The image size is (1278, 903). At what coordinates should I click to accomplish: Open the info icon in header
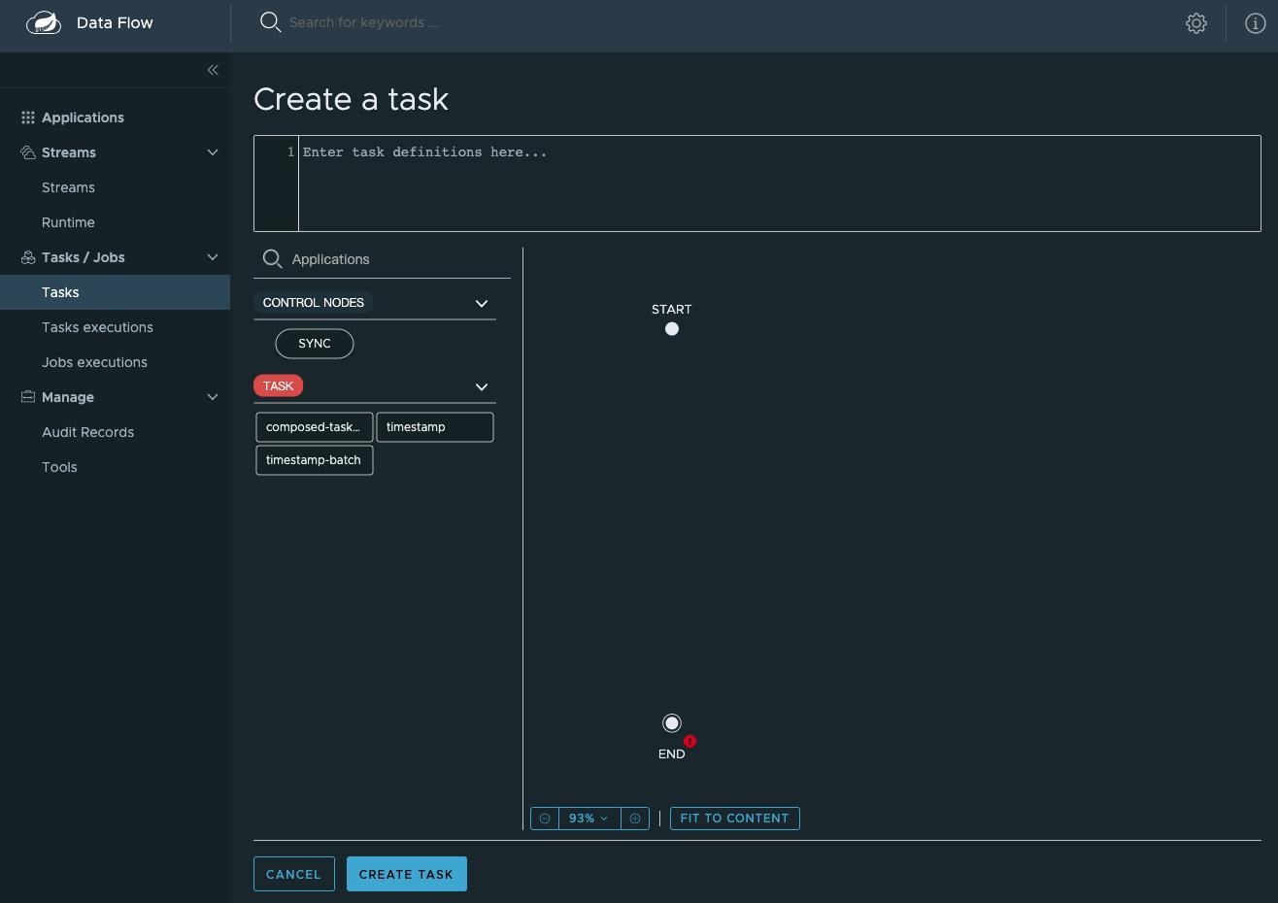[1255, 23]
